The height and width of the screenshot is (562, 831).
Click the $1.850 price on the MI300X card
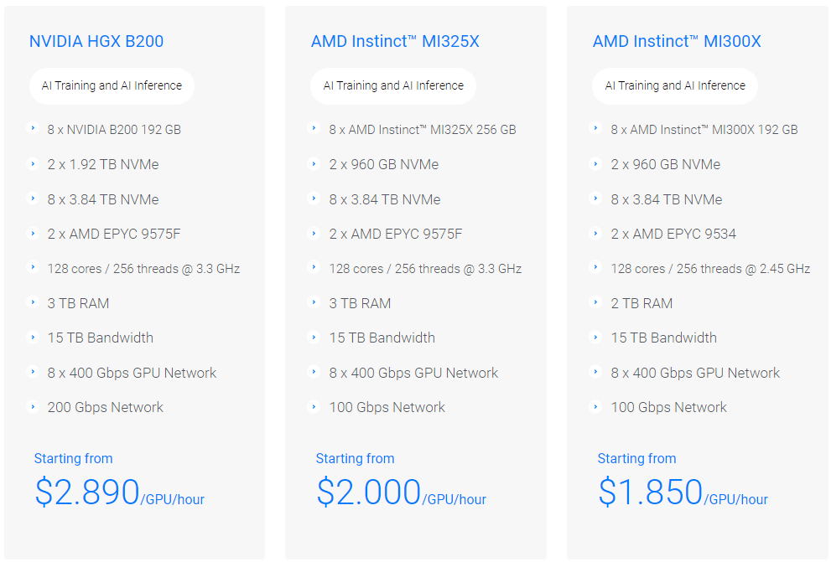[651, 492]
